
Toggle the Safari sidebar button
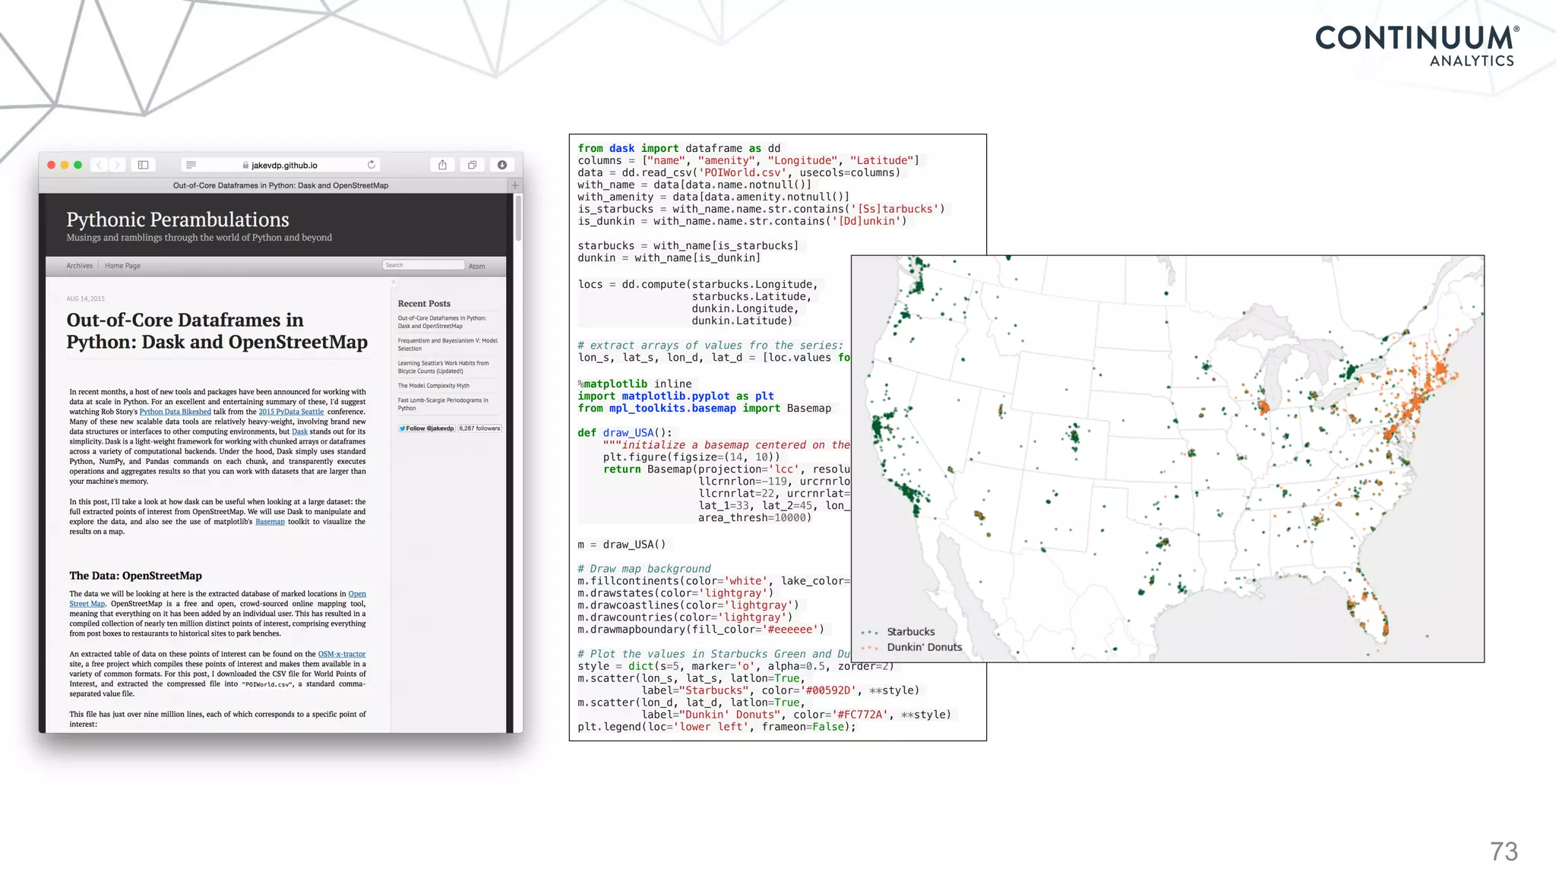(143, 165)
